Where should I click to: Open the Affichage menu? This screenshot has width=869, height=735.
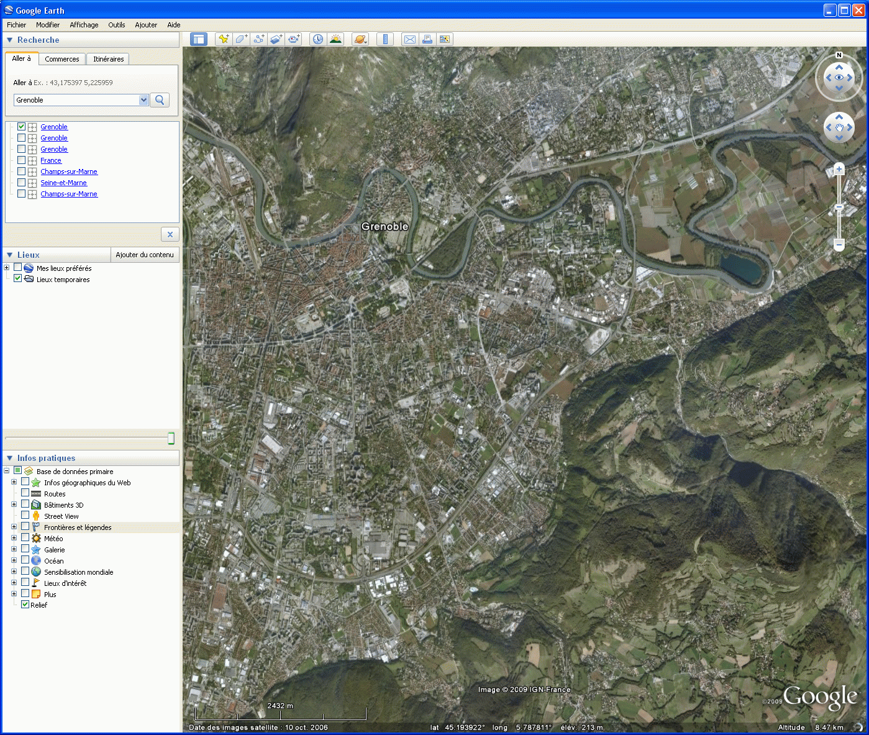coord(84,25)
